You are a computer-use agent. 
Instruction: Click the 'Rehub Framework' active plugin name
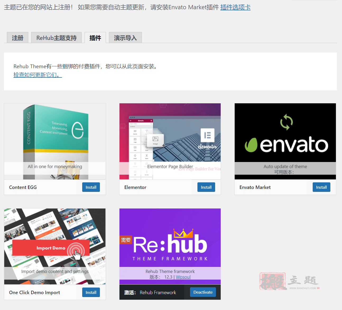pos(158,293)
